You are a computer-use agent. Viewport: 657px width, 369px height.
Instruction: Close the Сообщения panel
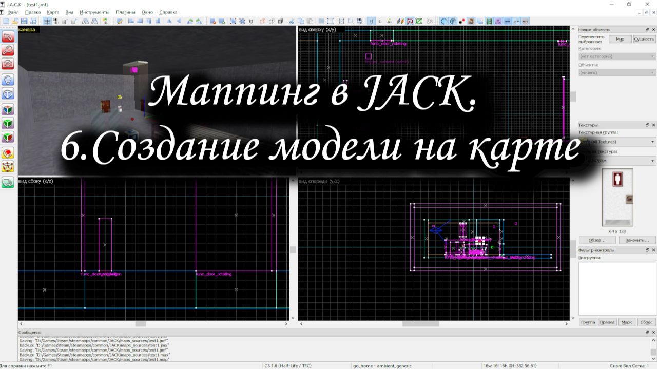coord(653,333)
